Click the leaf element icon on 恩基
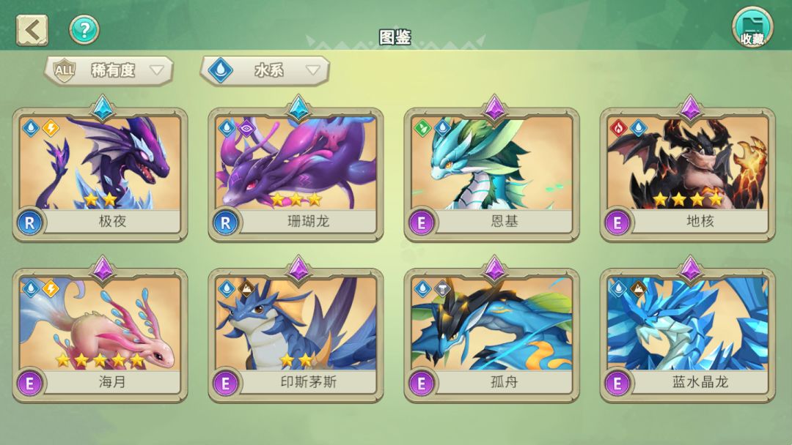The height and width of the screenshot is (445, 792). click(x=422, y=128)
